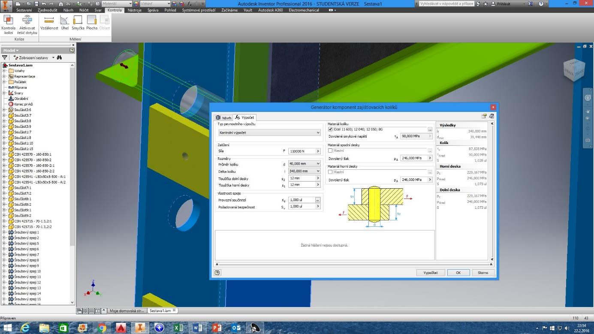
Task: Click the Model browser vertical scrollbar
Action: point(72,184)
